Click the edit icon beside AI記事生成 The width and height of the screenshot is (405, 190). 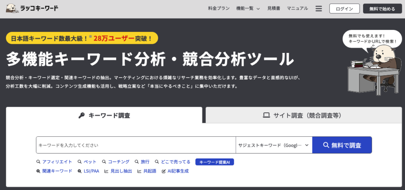pos(164,171)
